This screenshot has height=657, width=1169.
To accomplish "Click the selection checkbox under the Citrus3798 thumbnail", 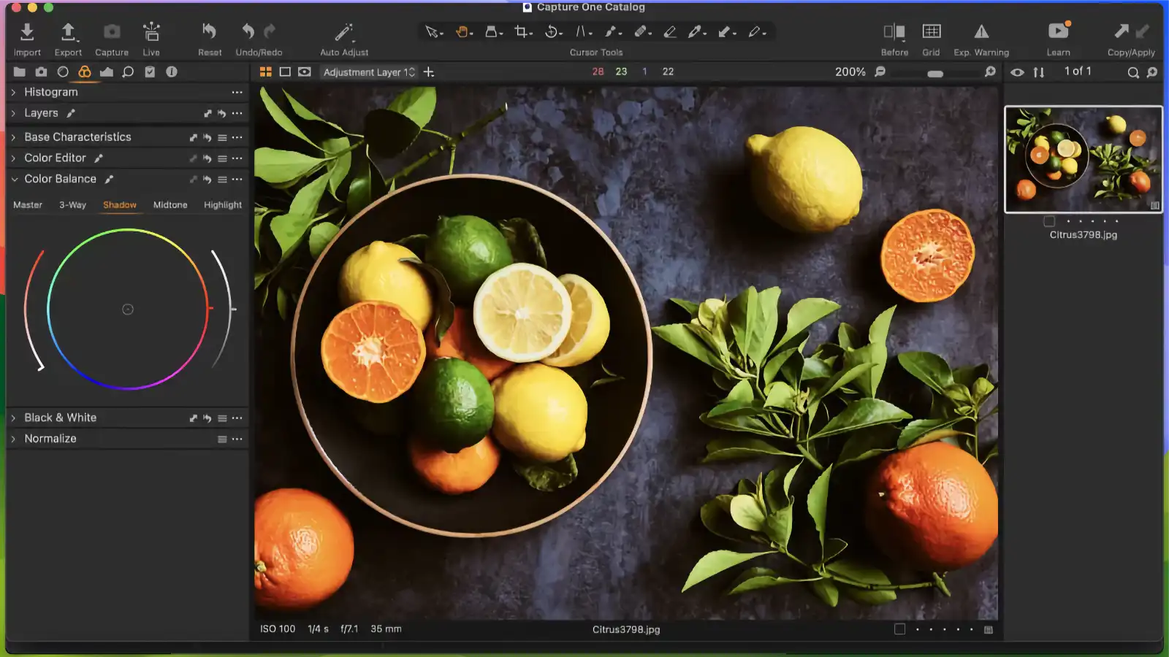I will click(1049, 220).
